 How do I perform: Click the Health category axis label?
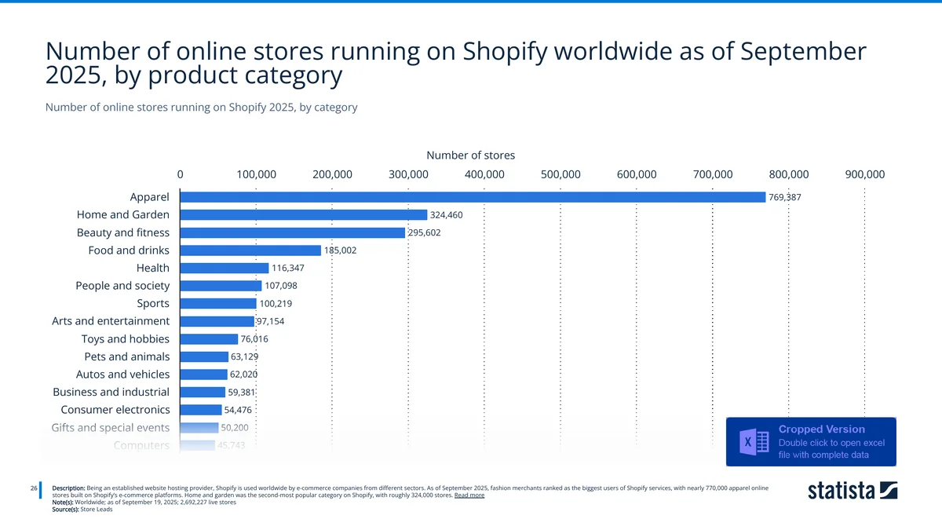click(155, 268)
